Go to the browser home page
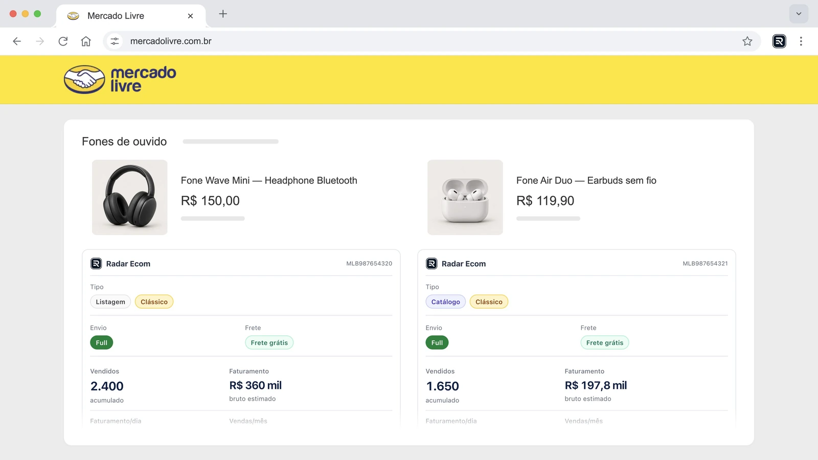Screen dimensions: 818x460 point(86,41)
